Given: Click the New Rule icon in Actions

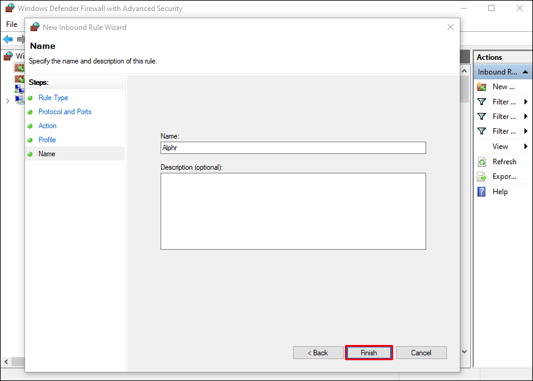Looking at the screenshot, I should (482, 87).
